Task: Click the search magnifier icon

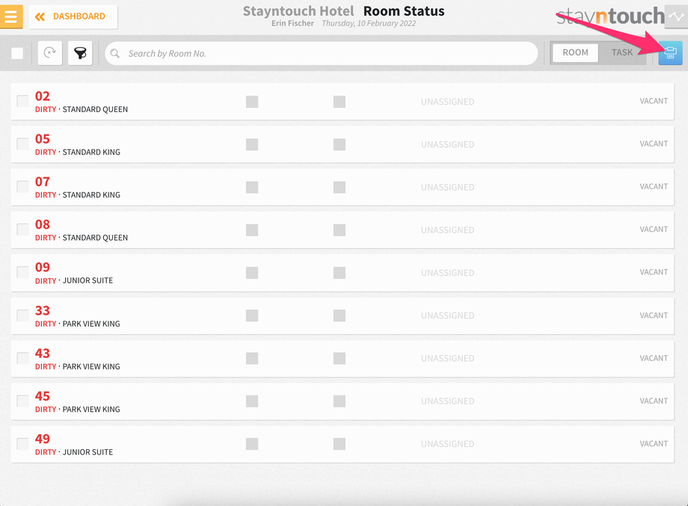Action: [115, 54]
